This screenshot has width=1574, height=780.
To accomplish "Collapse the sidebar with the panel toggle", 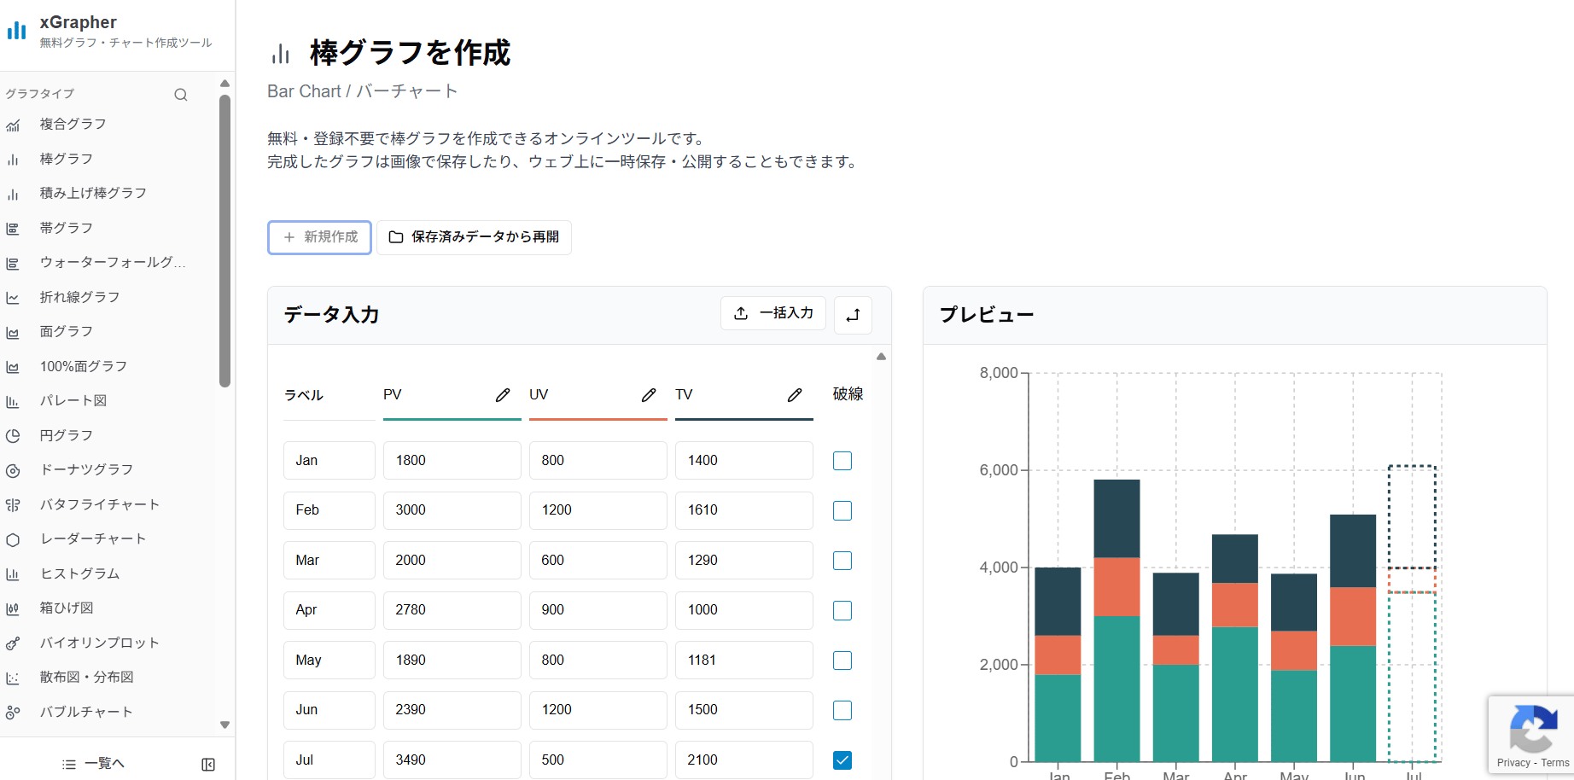I will pyautogui.click(x=207, y=764).
